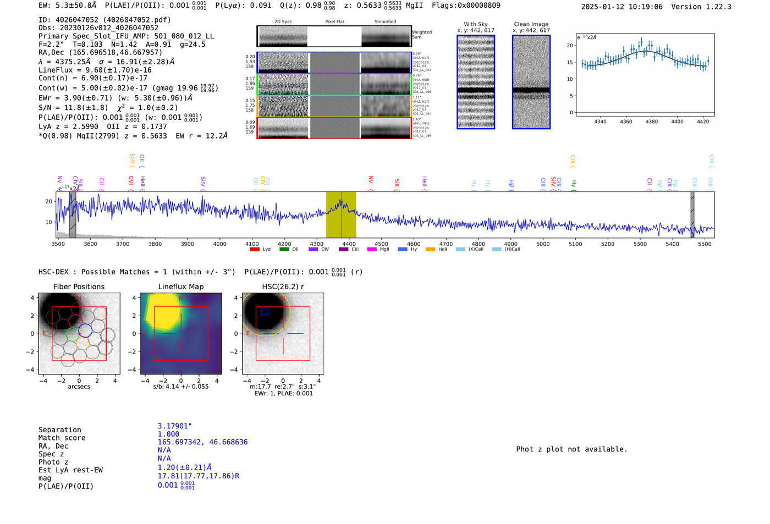Select the Primary Spec_Slot_IFU_AMP line

coord(126,36)
